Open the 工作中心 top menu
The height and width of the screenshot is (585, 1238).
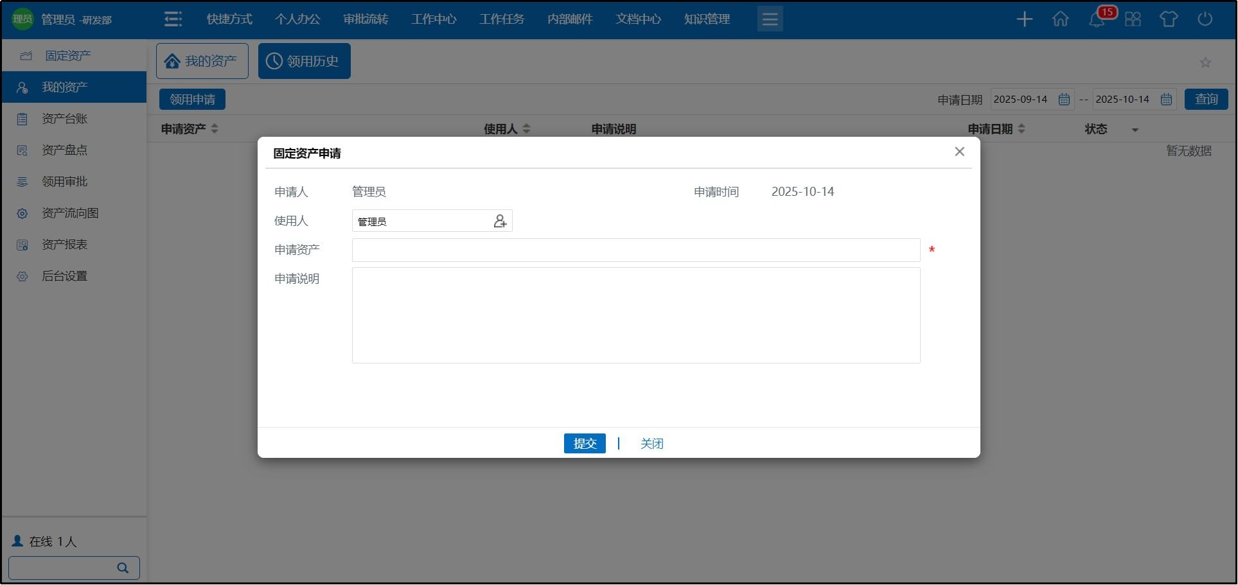(434, 19)
